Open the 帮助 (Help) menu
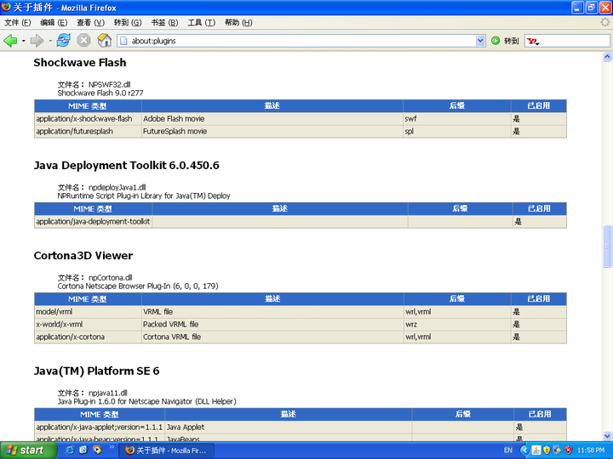 coord(238,22)
